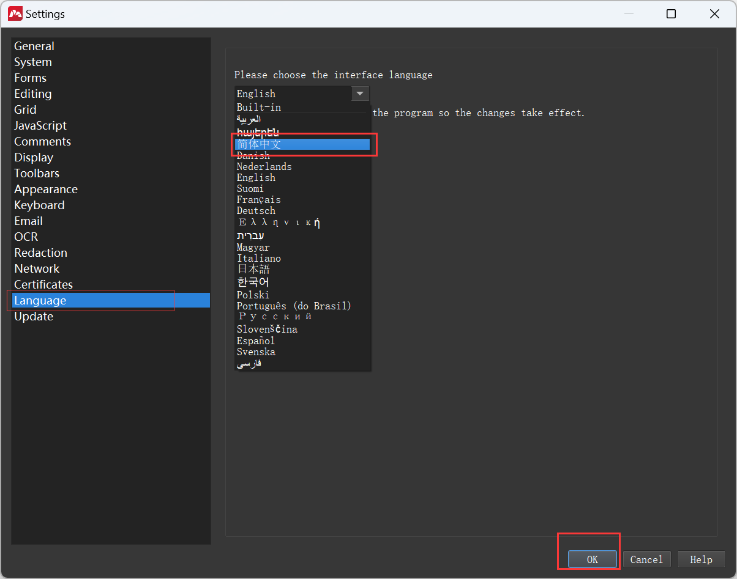The image size is (737, 579).
Task: Pick Português (do Brasil) from the list
Action: 294,306
